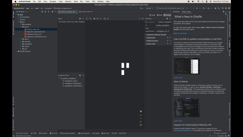Screen dimensions: 243x137
Task: Click expand all icon in Project panel
Action: [x=46, y=12]
